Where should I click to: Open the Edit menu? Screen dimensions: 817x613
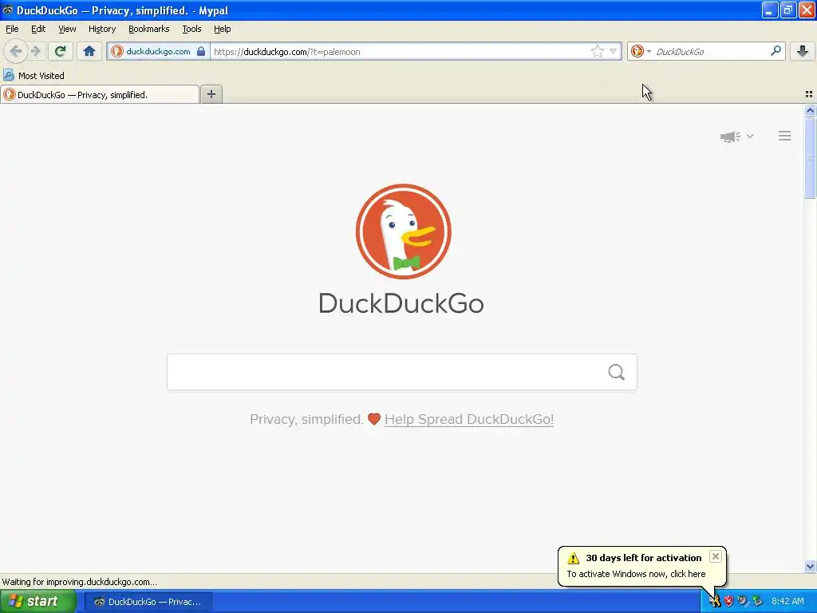click(38, 29)
